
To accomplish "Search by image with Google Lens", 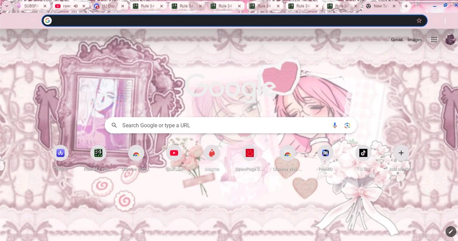I will (347, 125).
